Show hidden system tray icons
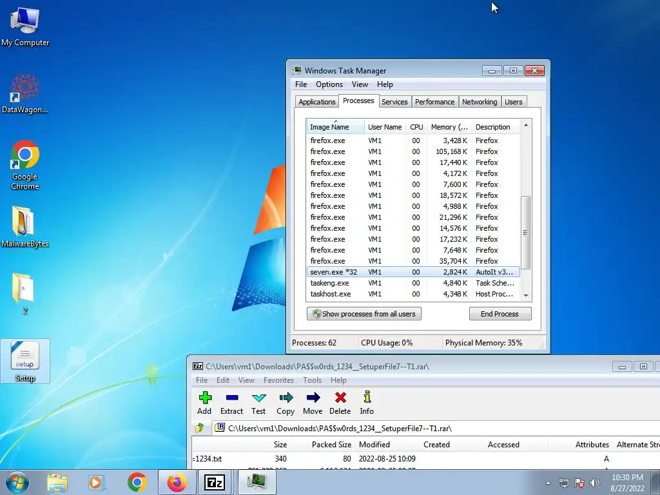Screen dimensions: 660x495 pyautogui.click(x=548, y=483)
